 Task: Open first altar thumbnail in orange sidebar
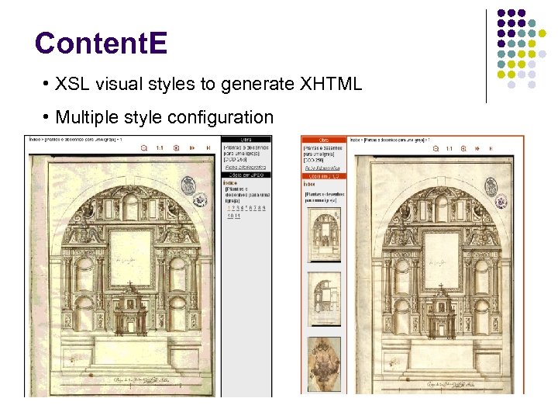(324, 235)
